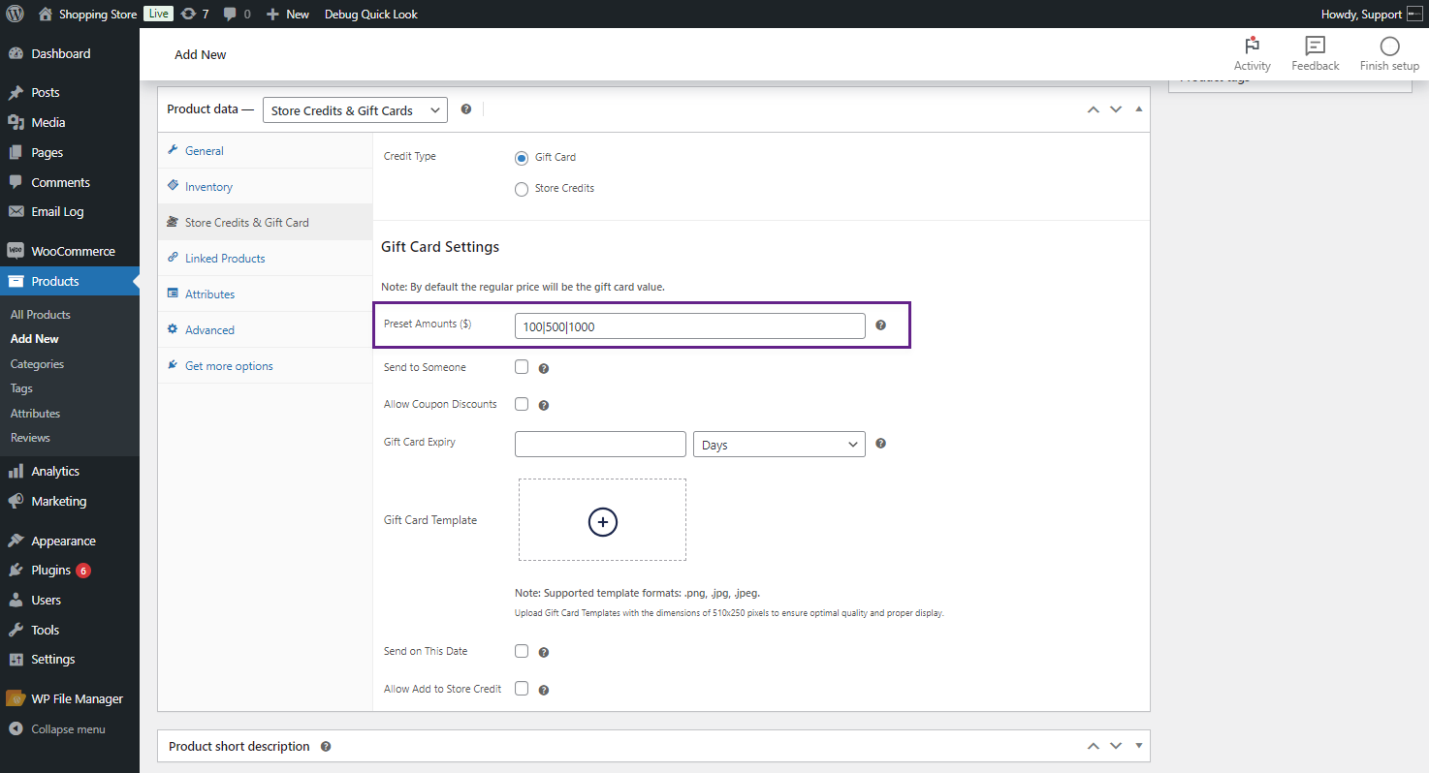Screen dimensions: 1429x773
Task: Click help icon beside Gift Card Expiry
Action: [880, 444]
